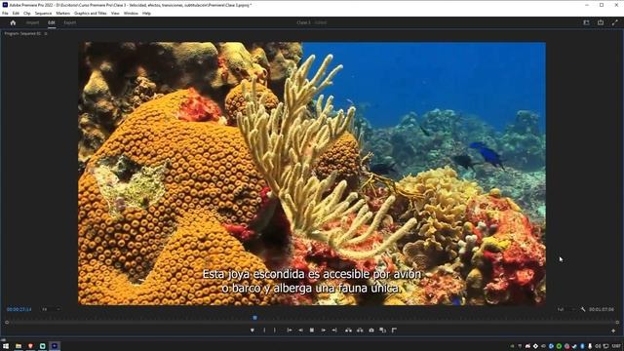Screen dimensions: 624x351
Task: Click the Go to Out button
Action: (334, 331)
